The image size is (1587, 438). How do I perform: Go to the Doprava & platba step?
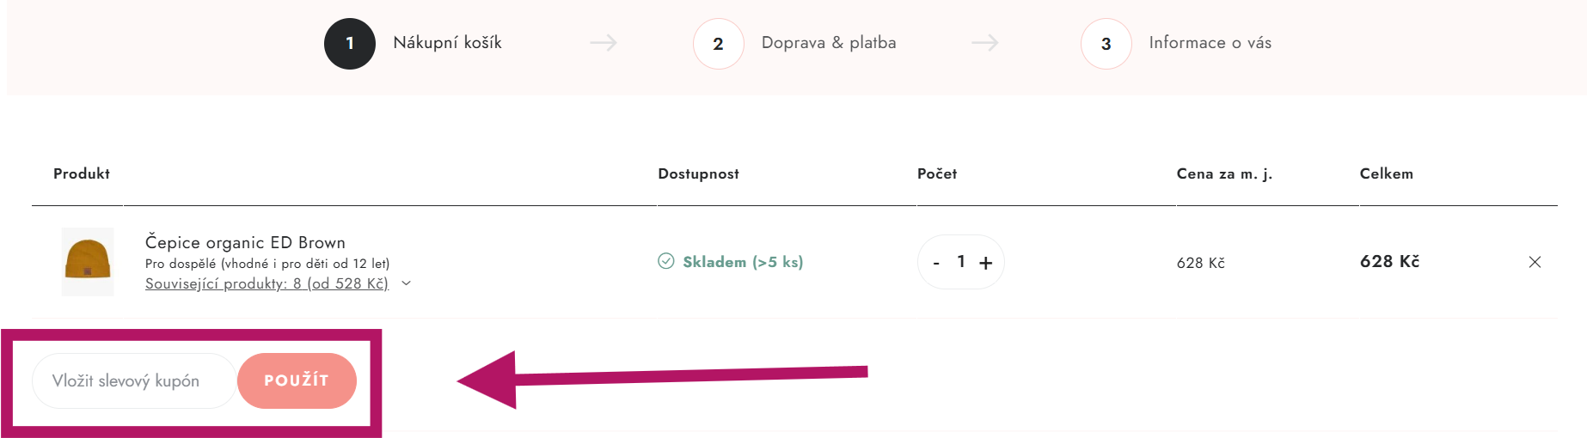click(828, 43)
